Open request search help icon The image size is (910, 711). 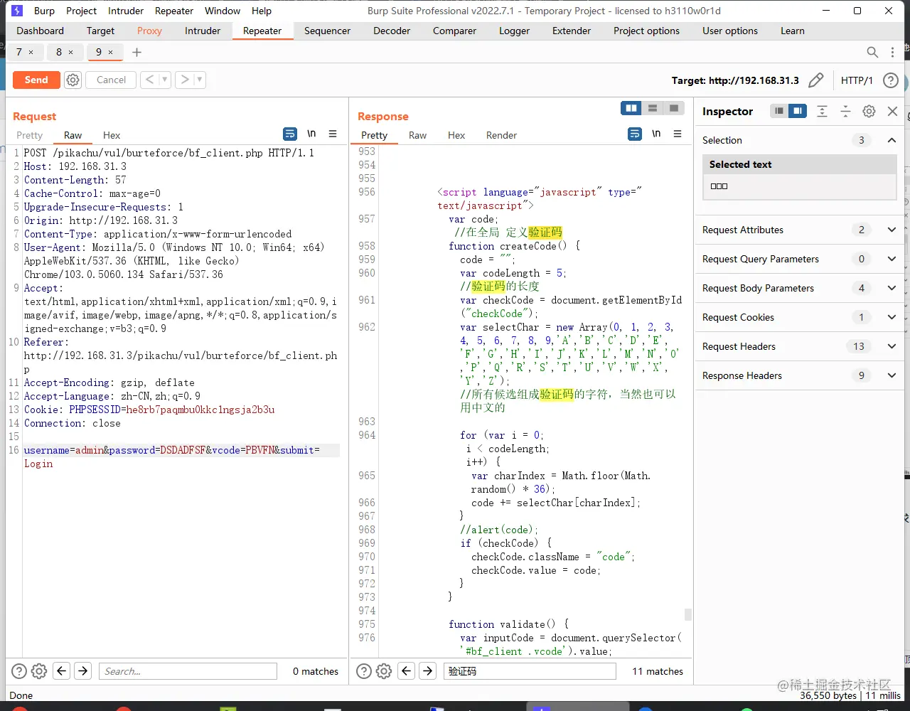19,670
